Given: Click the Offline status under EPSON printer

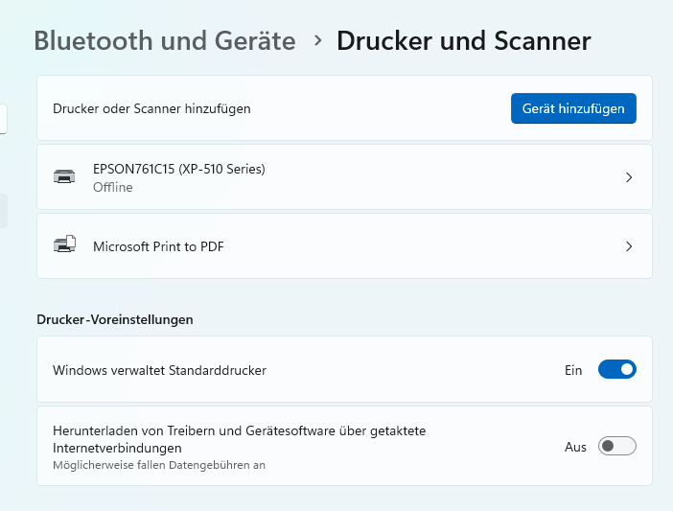Looking at the screenshot, I should pos(113,188).
